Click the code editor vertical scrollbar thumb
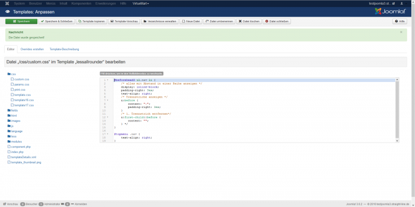The image size is (415, 207). 397,109
